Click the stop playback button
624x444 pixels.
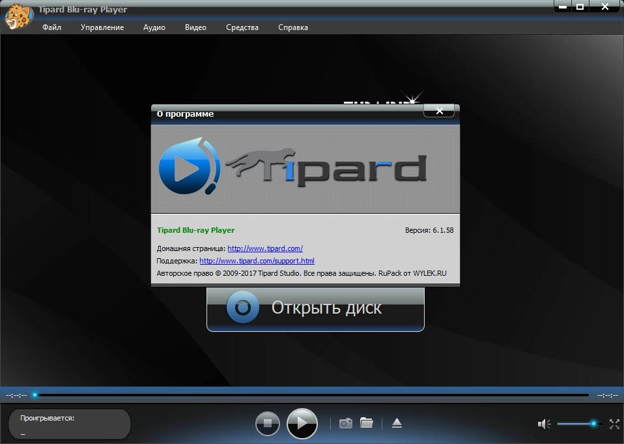tap(268, 423)
